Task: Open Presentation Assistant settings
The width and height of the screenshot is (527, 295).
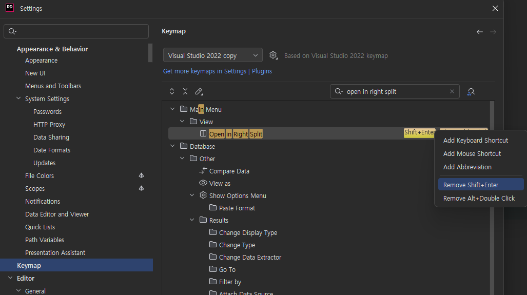Action: (x=55, y=252)
